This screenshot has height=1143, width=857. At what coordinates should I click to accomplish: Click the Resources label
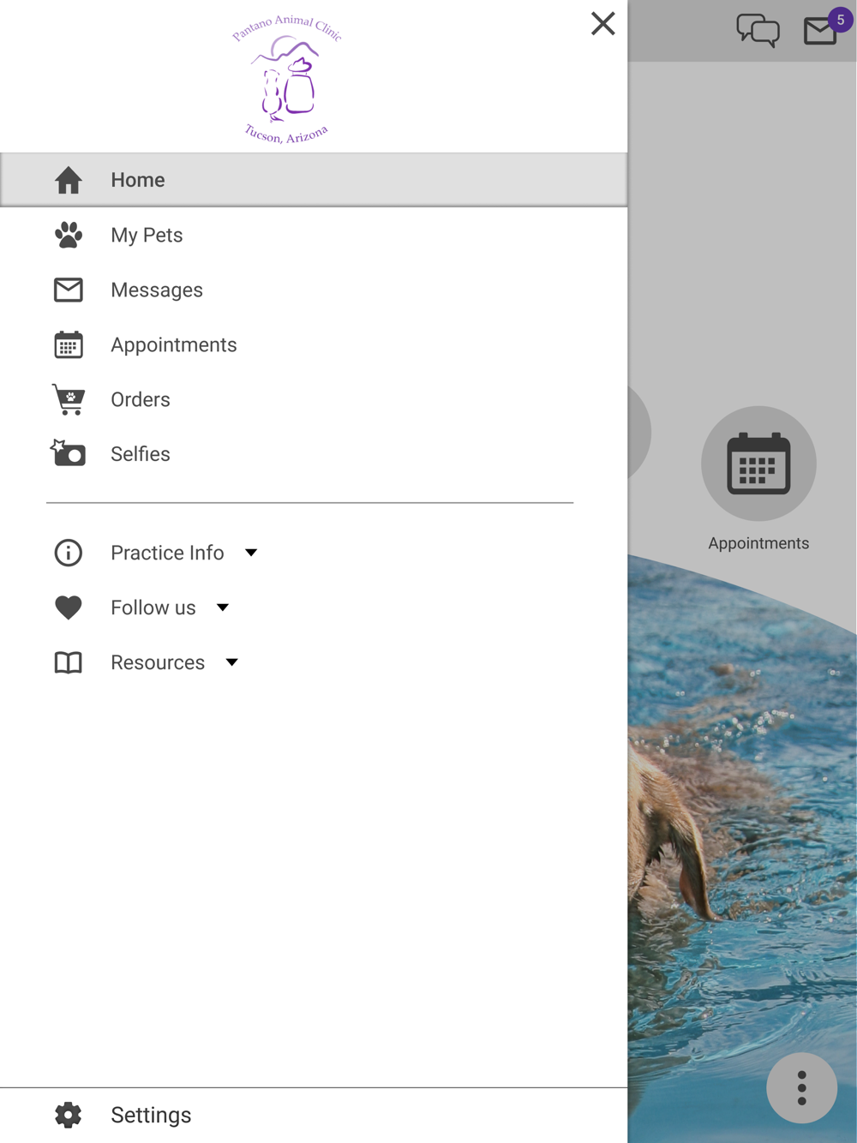click(158, 662)
